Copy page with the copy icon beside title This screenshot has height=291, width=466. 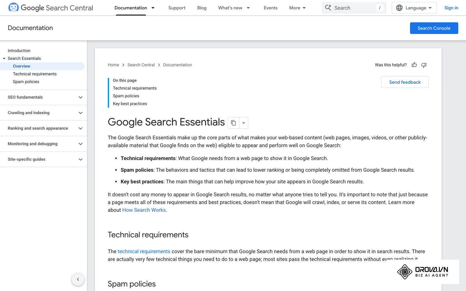tap(233, 123)
